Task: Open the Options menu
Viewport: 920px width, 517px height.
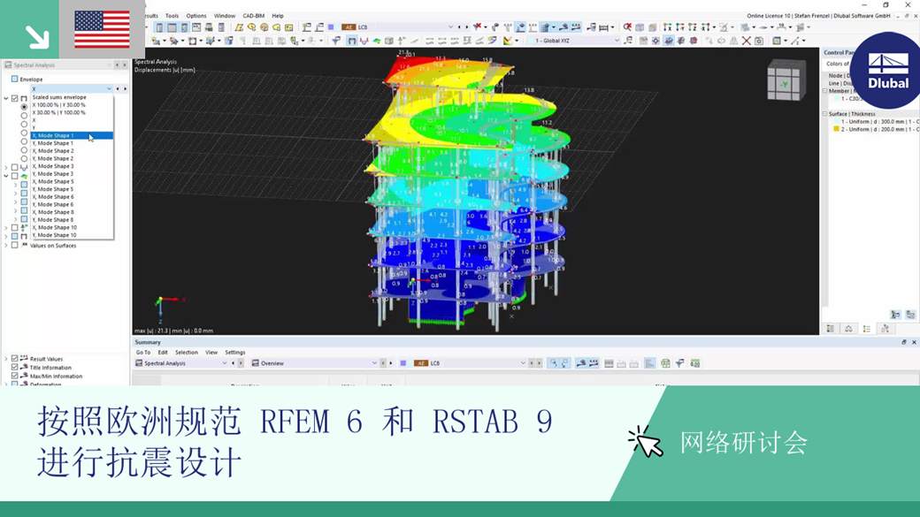Action: coord(196,16)
